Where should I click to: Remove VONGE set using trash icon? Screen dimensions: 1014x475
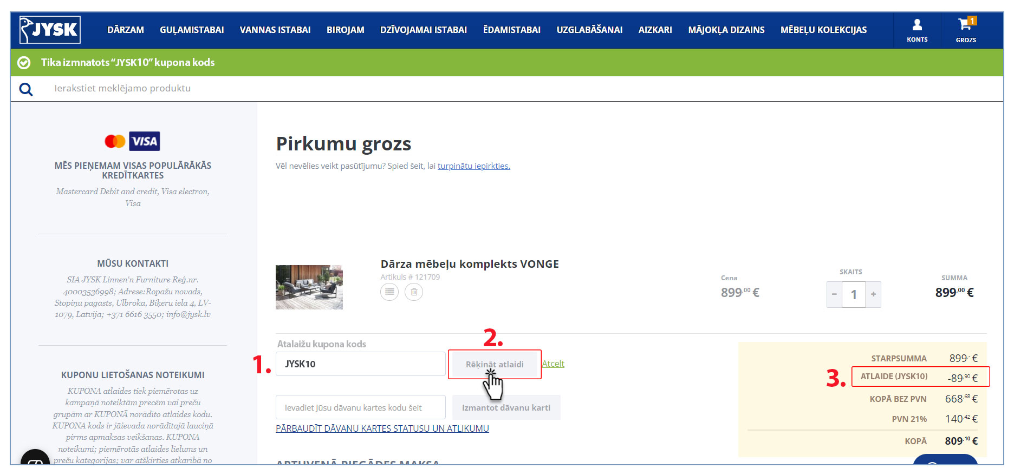pyautogui.click(x=414, y=292)
